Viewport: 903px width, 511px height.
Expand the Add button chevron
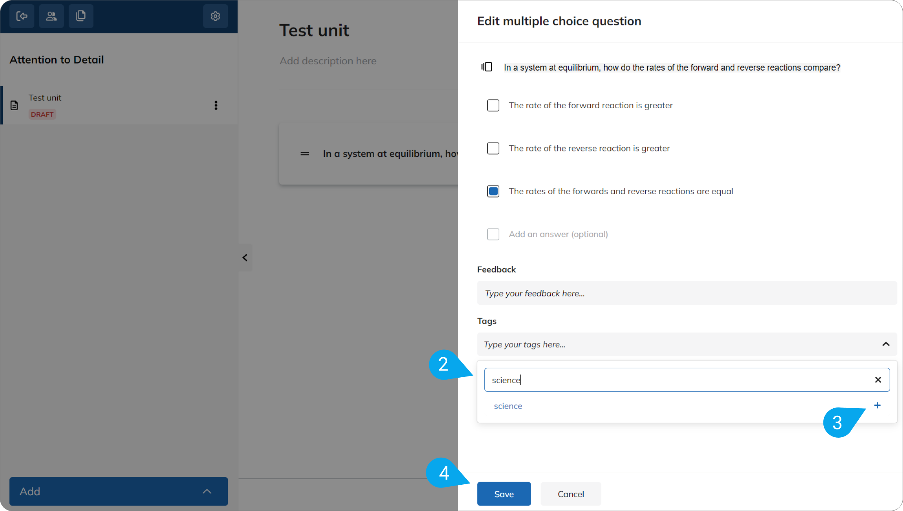pyautogui.click(x=207, y=491)
